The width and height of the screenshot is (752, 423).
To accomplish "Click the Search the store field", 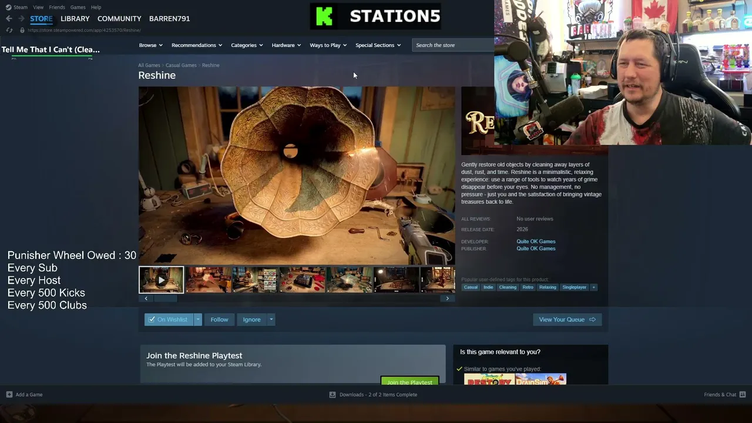I will point(453,45).
